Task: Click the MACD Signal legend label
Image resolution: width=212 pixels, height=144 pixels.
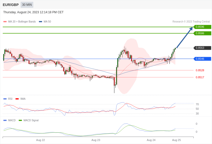Action: (x=31, y=120)
